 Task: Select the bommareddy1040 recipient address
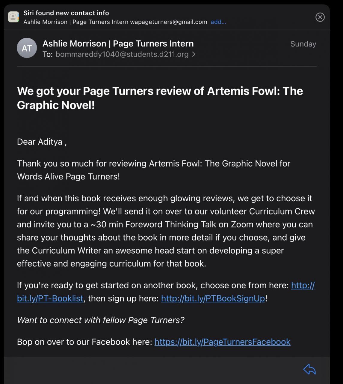[x=122, y=54]
